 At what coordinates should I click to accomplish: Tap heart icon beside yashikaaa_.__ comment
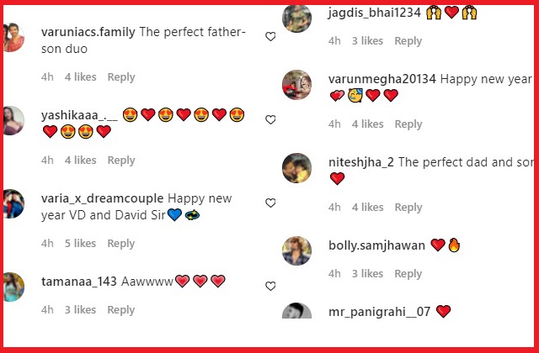(x=270, y=119)
